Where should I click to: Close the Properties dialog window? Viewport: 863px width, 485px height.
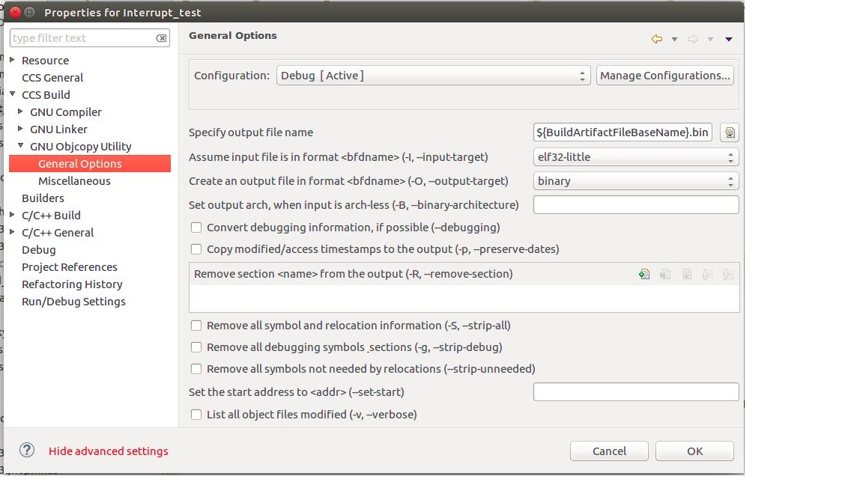pyautogui.click(x=15, y=12)
